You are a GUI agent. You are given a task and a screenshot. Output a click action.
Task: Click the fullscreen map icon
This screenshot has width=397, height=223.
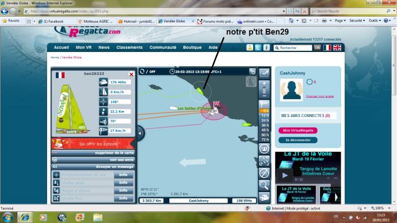click(264, 73)
